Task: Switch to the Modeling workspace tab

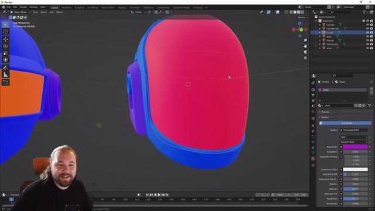Action: pos(66,8)
